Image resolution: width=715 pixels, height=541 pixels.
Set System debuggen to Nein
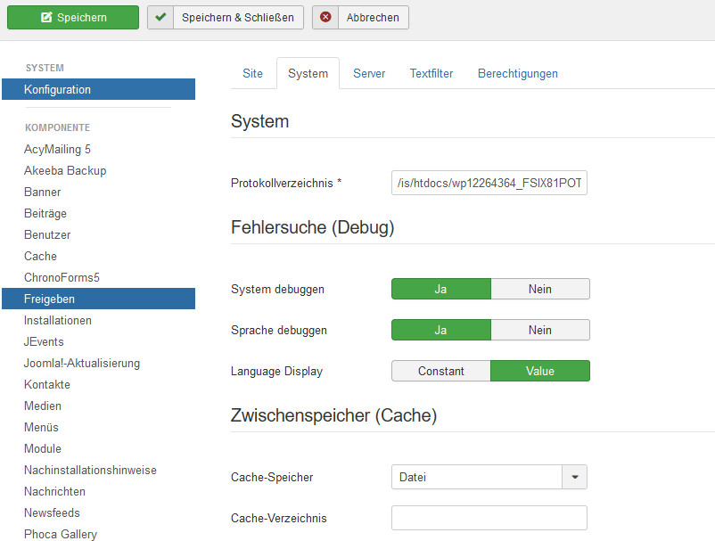tap(540, 289)
